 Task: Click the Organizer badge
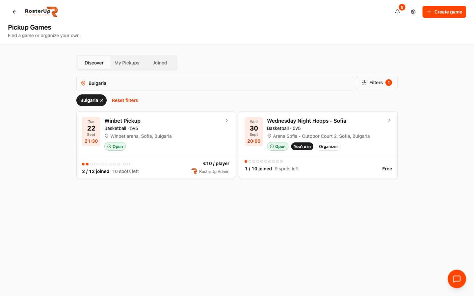(329, 146)
